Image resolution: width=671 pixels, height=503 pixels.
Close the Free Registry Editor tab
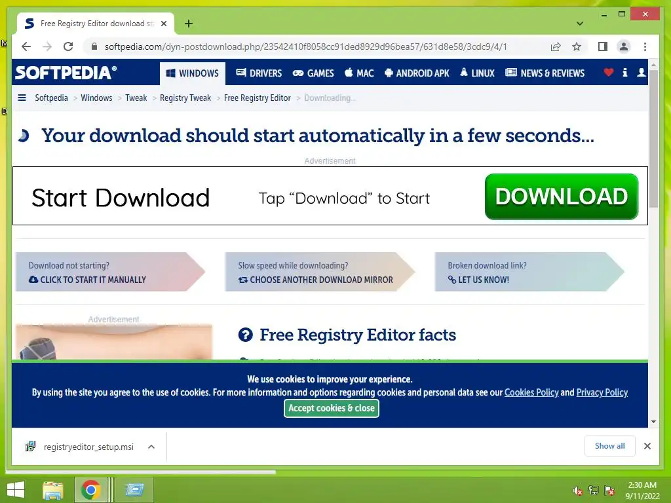(x=163, y=24)
